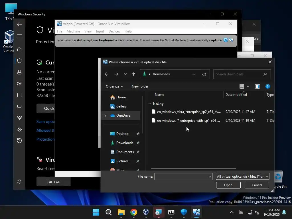Screen dimensions: 292x219
Task: Open App & browser control icon
Action: [19, 95]
